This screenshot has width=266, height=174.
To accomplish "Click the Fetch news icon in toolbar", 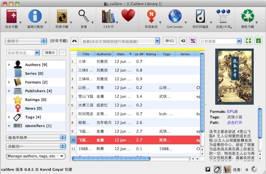I will (151, 16).
